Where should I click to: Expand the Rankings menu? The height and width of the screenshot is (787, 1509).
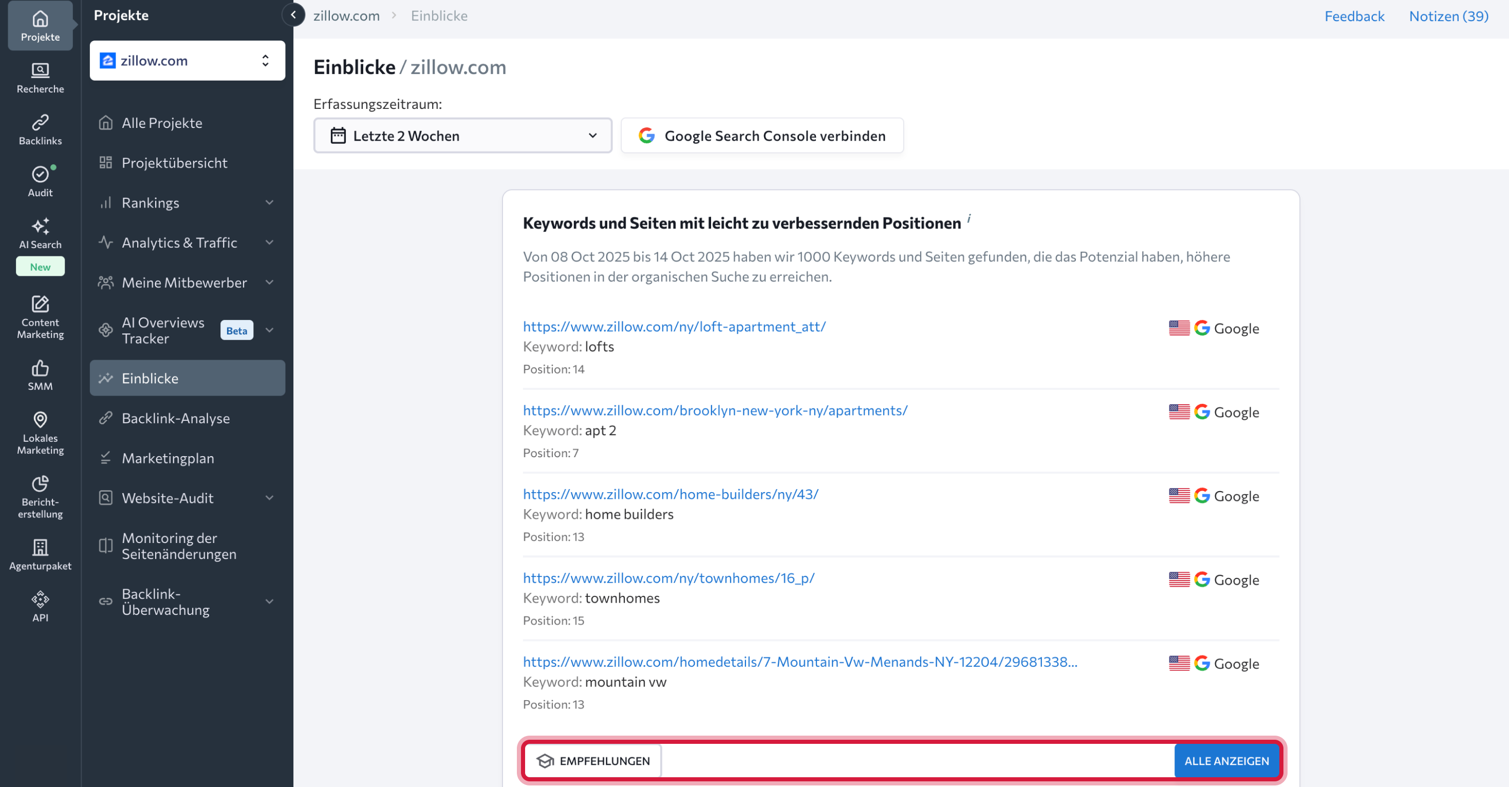[x=187, y=202]
